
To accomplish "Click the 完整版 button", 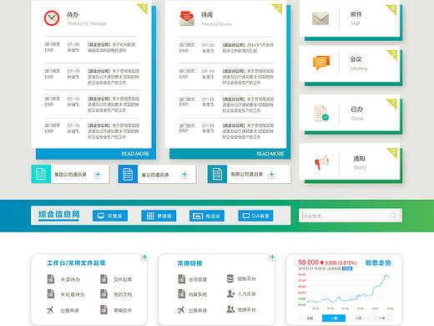I will click(110, 216).
